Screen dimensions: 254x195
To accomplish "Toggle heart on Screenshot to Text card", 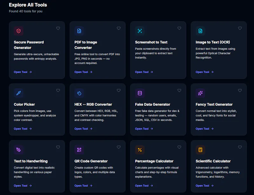I will coord(179,28).
